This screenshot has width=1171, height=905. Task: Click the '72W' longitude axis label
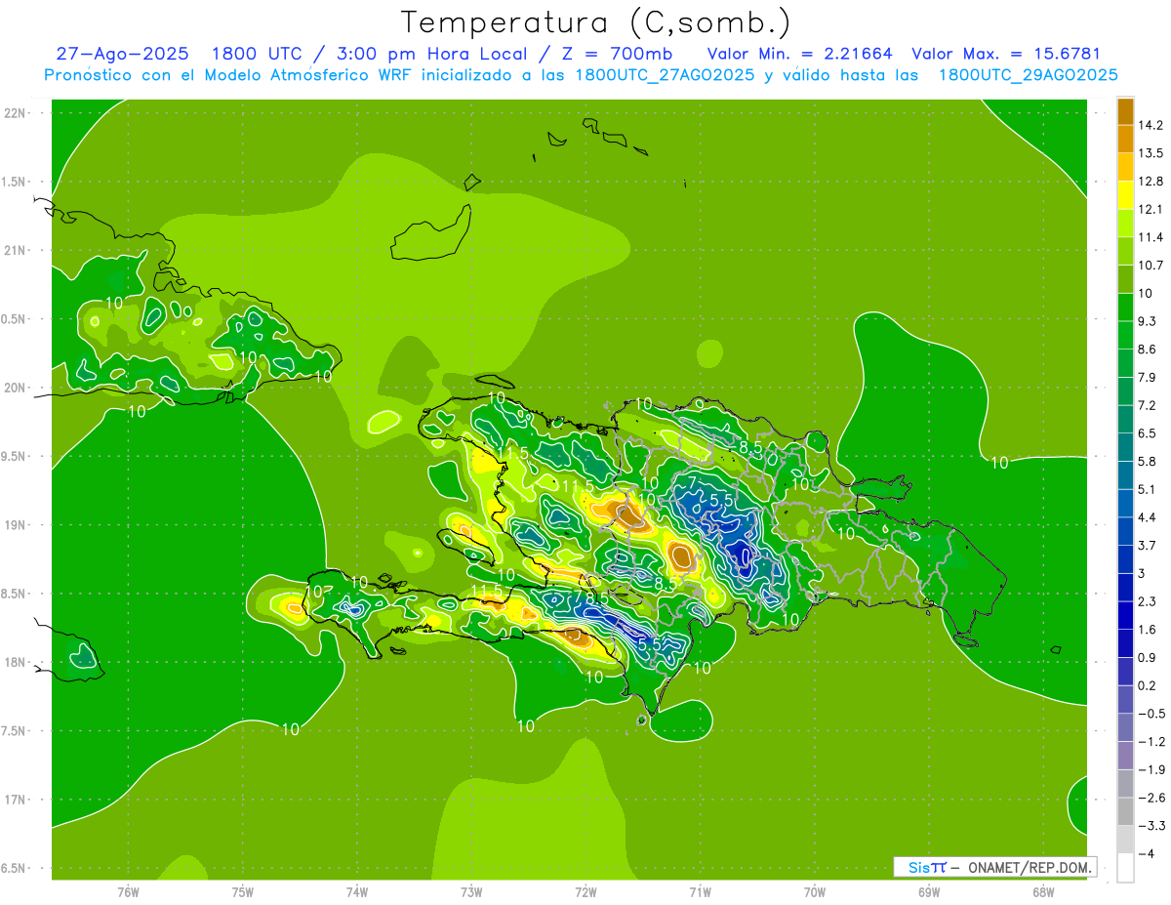coord(585,892)
